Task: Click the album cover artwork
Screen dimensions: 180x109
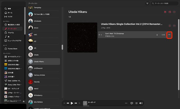Action: pos(82,37)
